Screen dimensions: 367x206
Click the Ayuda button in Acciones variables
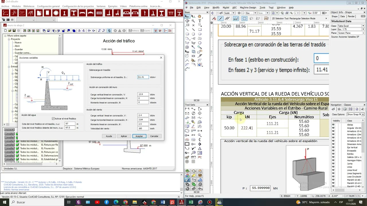[x=109, y=136]
